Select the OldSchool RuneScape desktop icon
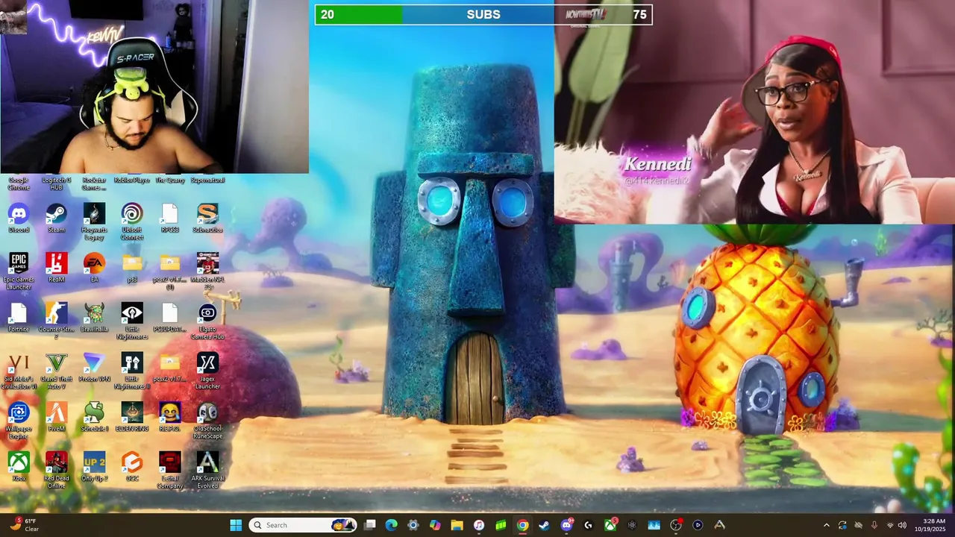This screenshot has height=537, width=955. (x=207, y=421)
